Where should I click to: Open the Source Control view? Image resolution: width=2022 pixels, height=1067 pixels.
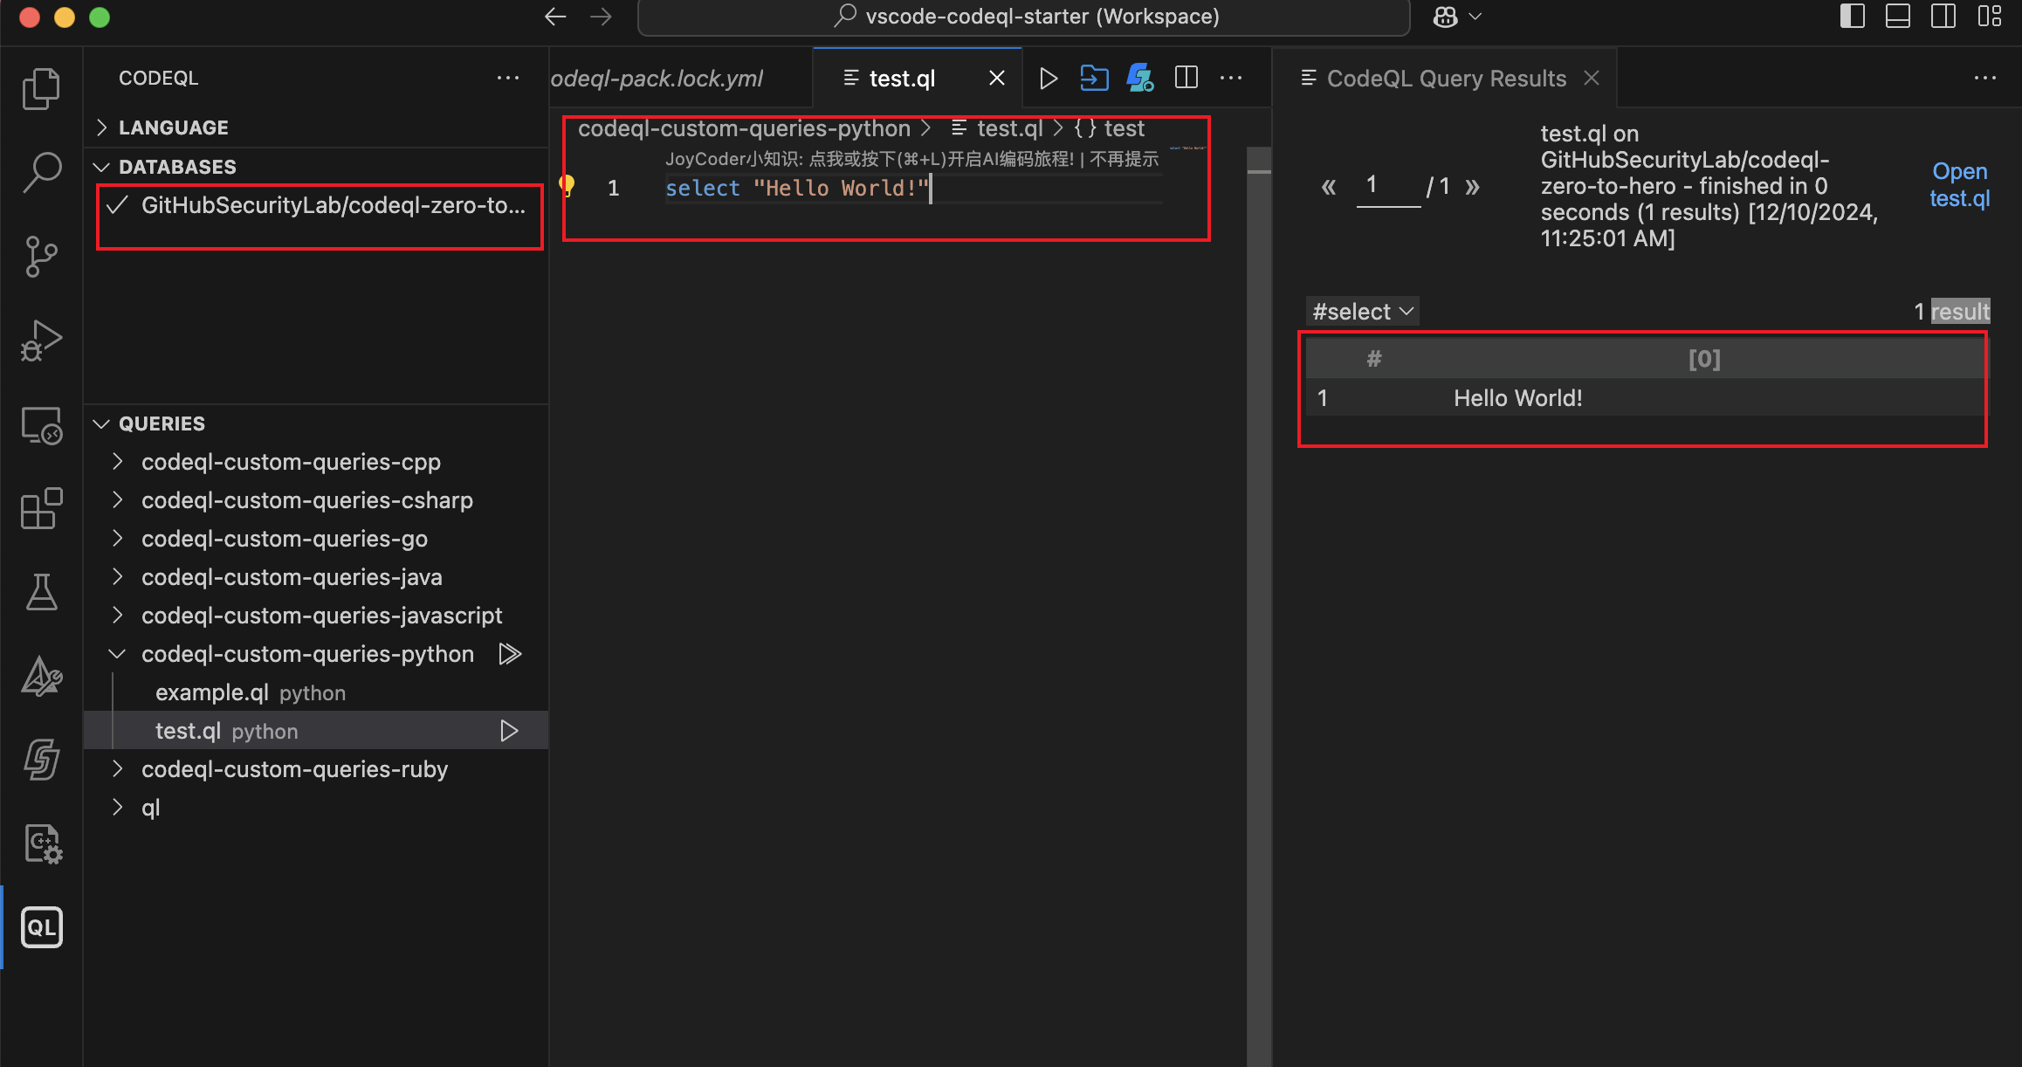point(41,257)
